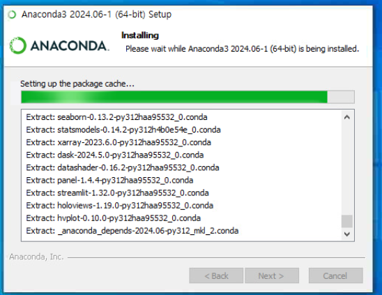Click the Anaconda title bar icon
Screen dimensions: 382x295
coord(12,15)
